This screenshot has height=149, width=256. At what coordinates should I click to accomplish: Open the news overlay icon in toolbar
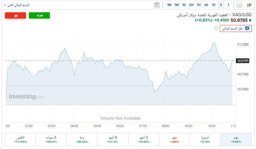coord(157,5)
